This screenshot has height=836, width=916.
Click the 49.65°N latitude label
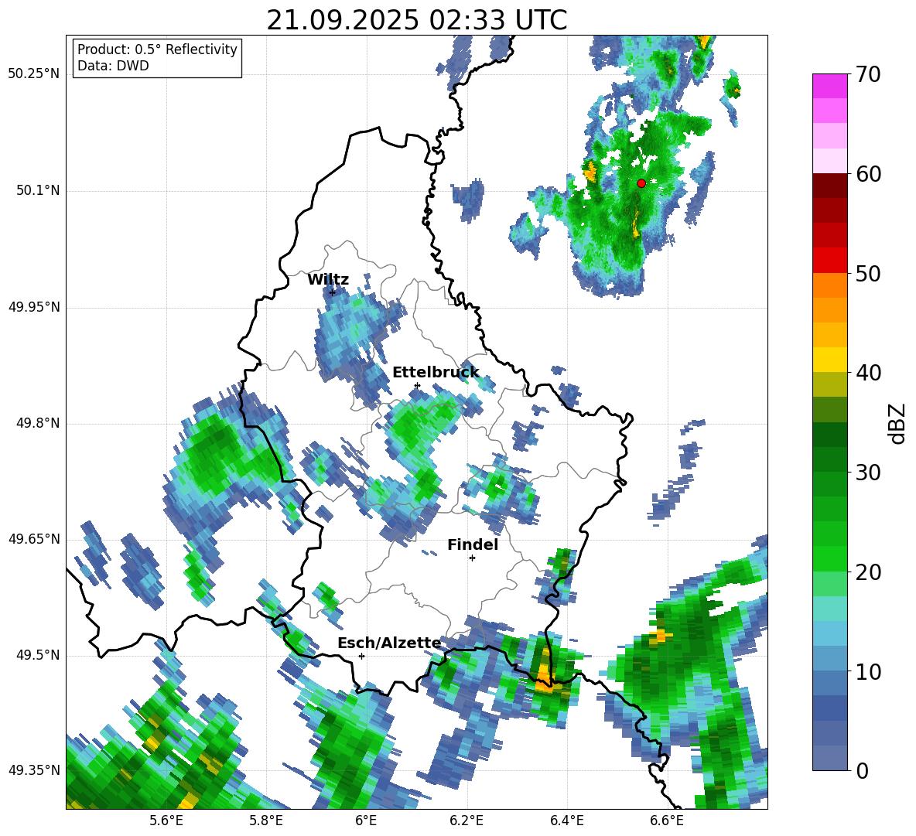35,540
